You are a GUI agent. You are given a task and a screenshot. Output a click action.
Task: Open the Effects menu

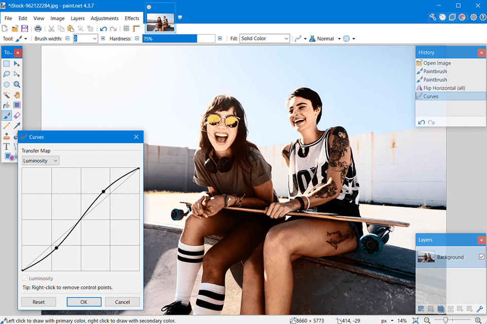tap(132, 18)
